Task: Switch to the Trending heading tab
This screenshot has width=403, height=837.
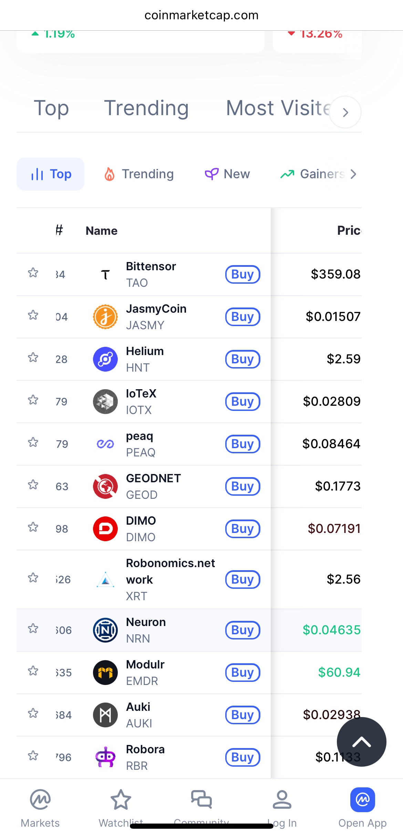Action: pos(146,108)
